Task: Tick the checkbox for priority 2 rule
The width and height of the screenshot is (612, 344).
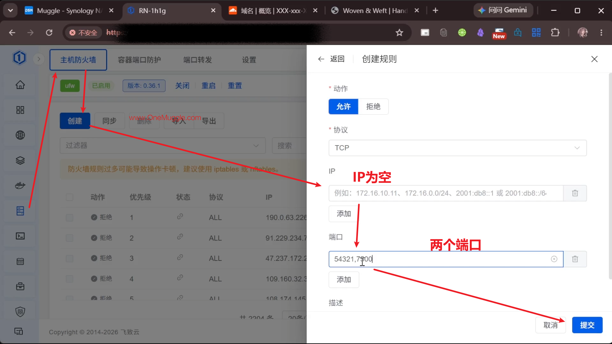Action: click(69, 238)
